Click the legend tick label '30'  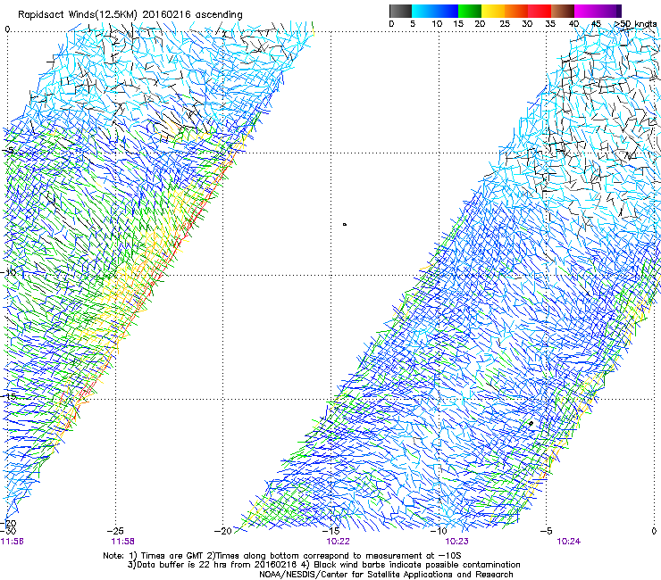pos(527,24)
